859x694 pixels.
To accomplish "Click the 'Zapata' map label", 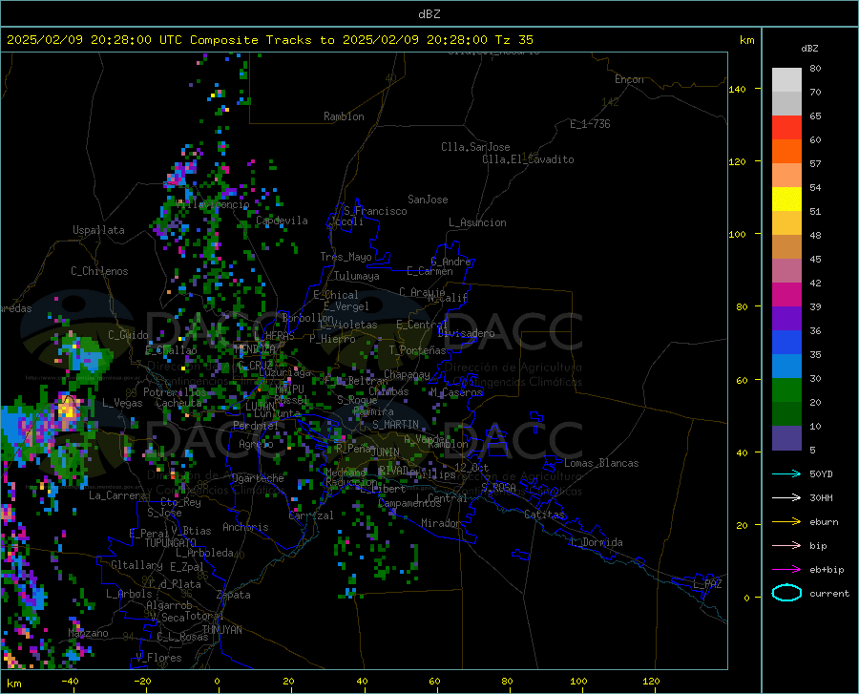I will pyautogui.click(x=234, y=595).
